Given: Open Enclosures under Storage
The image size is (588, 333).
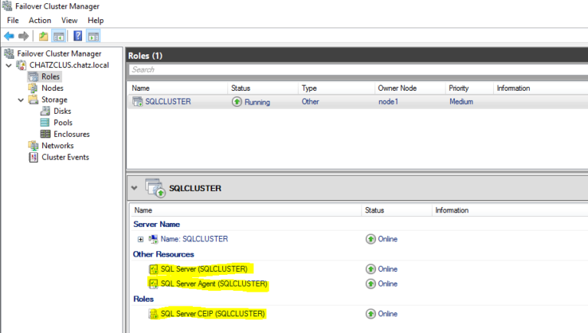Looking at the screenshot, I should (x=70, y=134).
